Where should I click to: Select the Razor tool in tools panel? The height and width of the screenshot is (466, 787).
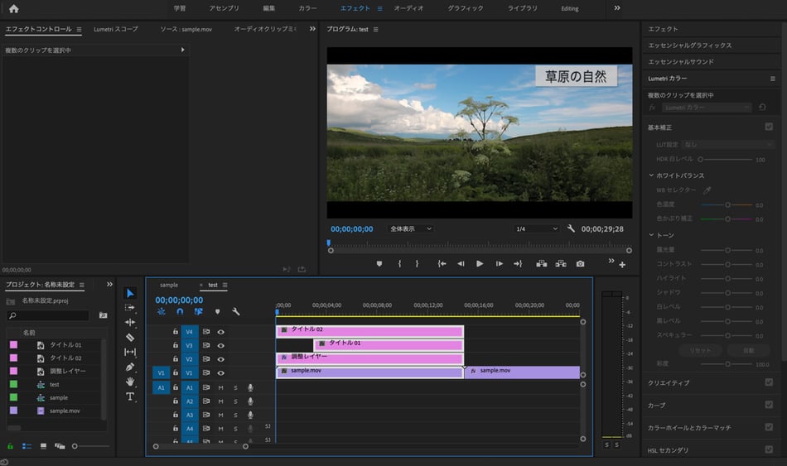pyautogui.click(x=130, y=337)
